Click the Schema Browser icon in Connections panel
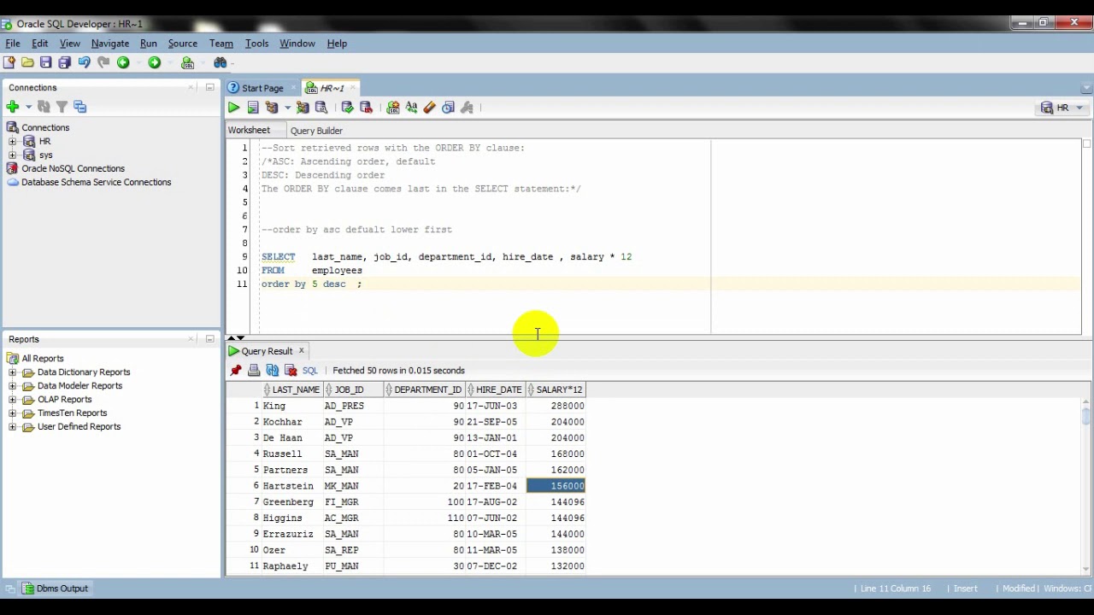Image resolution: width=1094 pixels, height=615 pixels. click(x=80, y=107)
